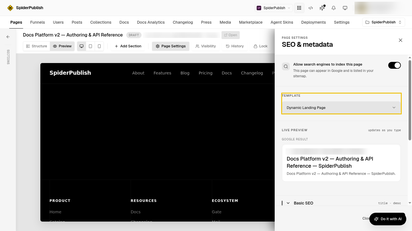Click the Add Section button
Image resolution: width=412 pixels, height=231 pixels.
pyautogui.click(x=128, y=46)
